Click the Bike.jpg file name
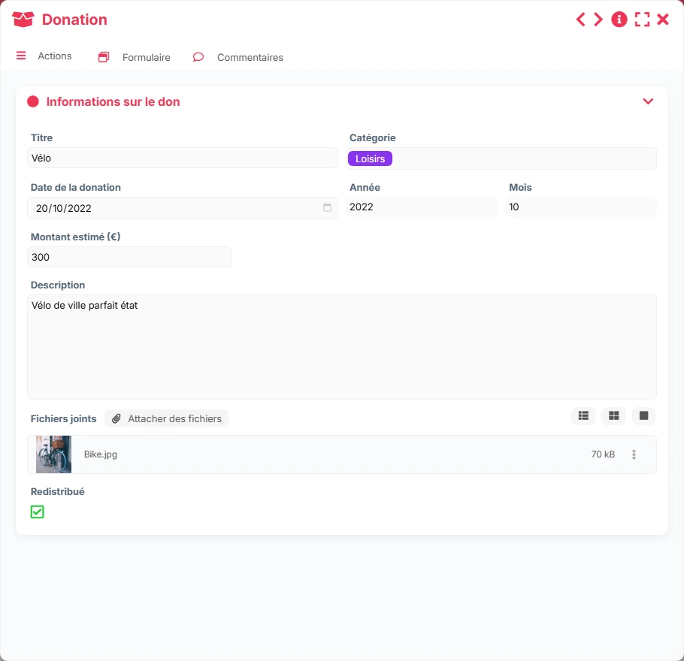The width and height of the screenshot is (684, 661). coord(100,454)
